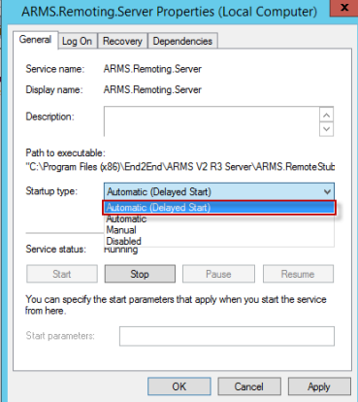Click the Service status label

tap(56, 249)
